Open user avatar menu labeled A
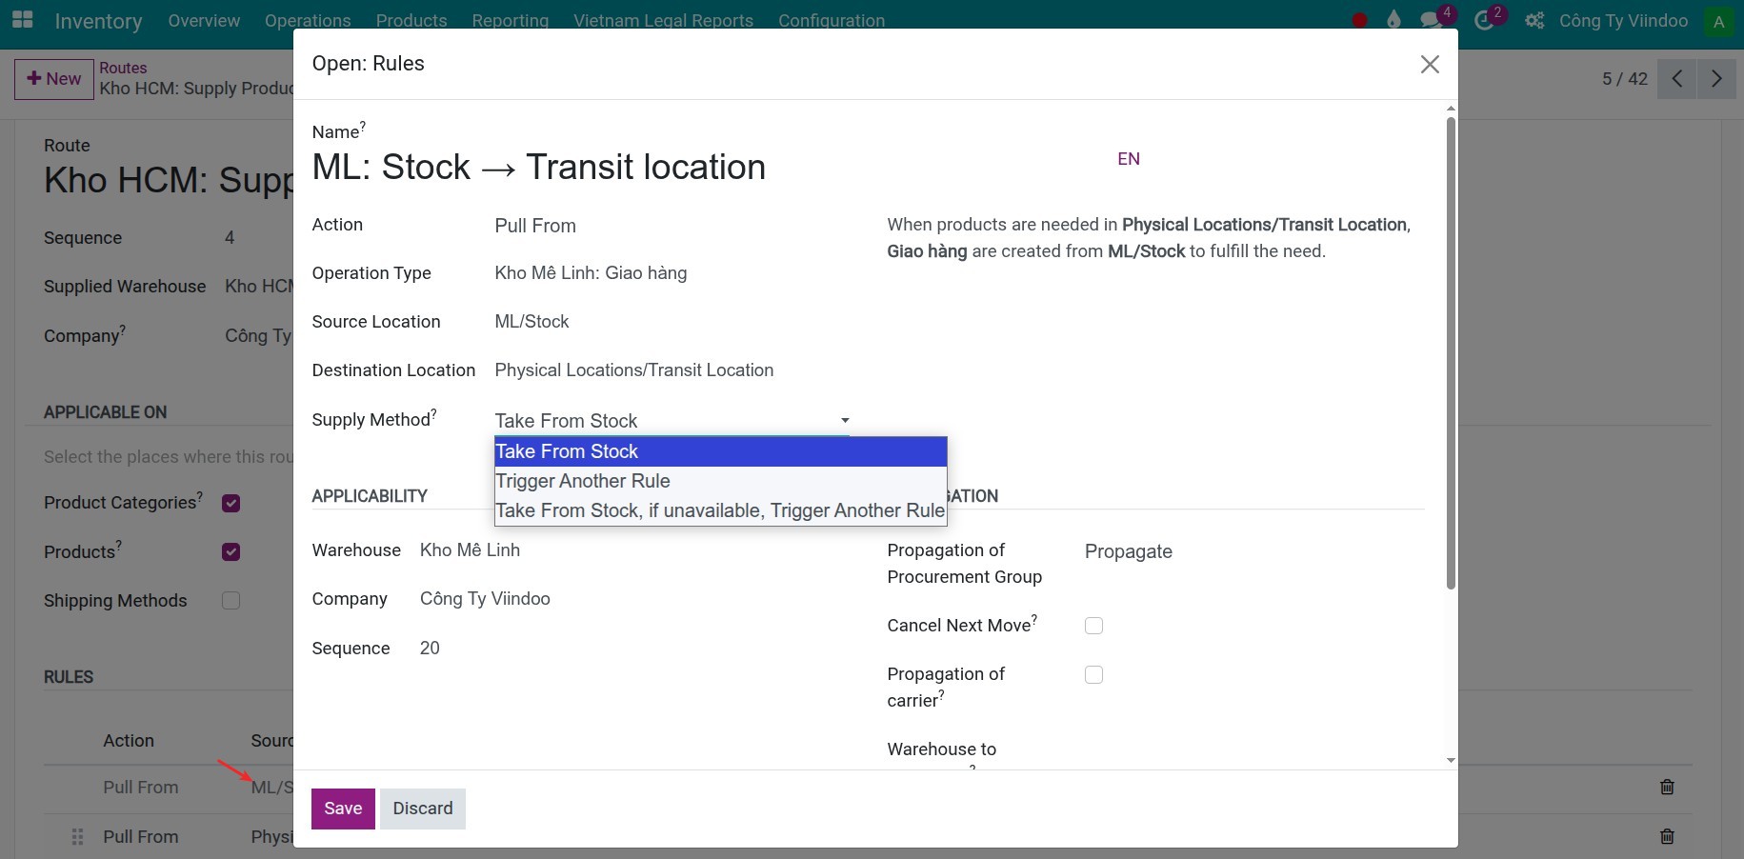Image resolution: width=1744 pixels, height=859 pixels. tap(1719, 20)
